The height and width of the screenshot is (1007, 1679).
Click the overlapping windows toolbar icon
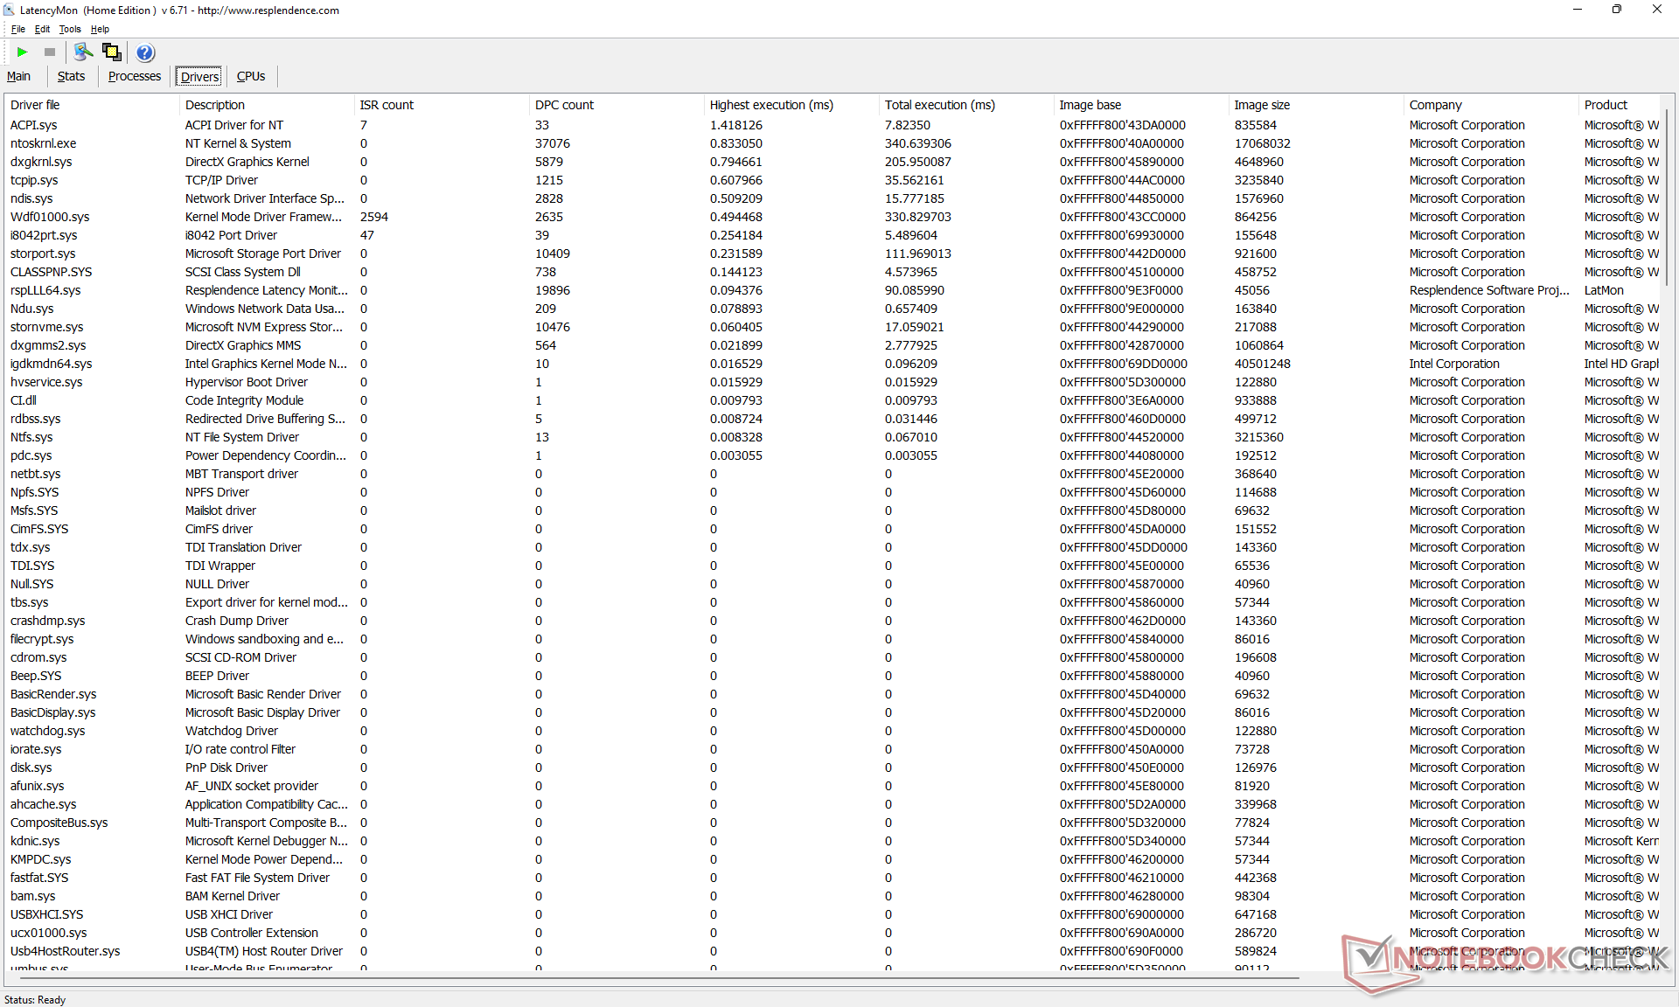pyautogui.click(x=111, y=52)
